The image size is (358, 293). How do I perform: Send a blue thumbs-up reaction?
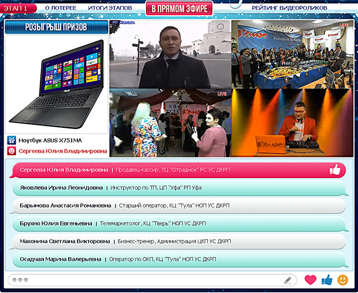coord(327,280)
